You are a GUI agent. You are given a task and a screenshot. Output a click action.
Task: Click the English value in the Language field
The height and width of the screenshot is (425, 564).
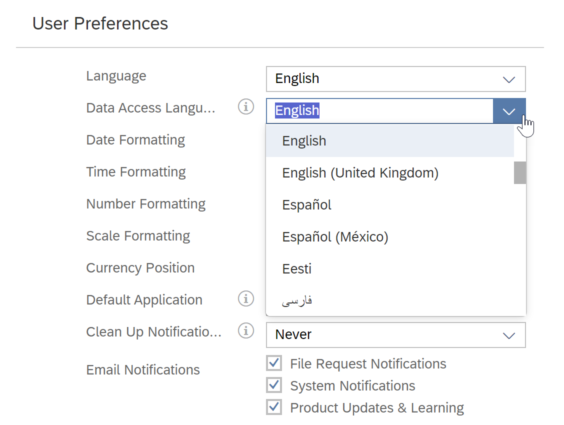(x=296, y=79)
